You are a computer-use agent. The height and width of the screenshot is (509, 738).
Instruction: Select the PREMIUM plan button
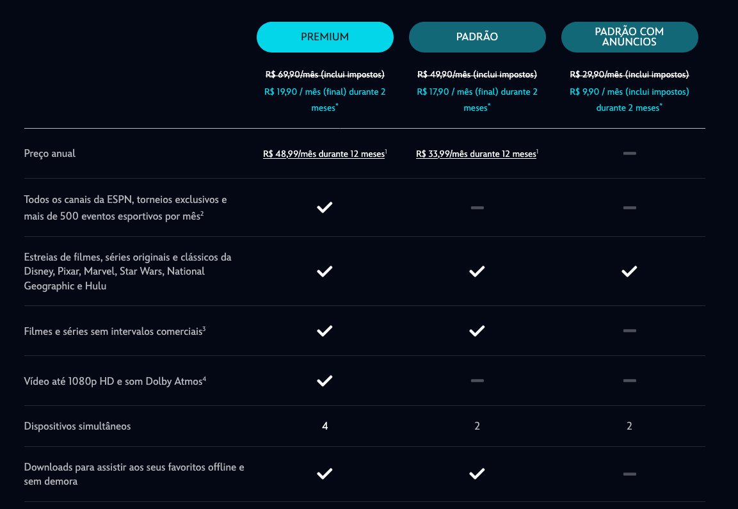[x=325, y=36]
